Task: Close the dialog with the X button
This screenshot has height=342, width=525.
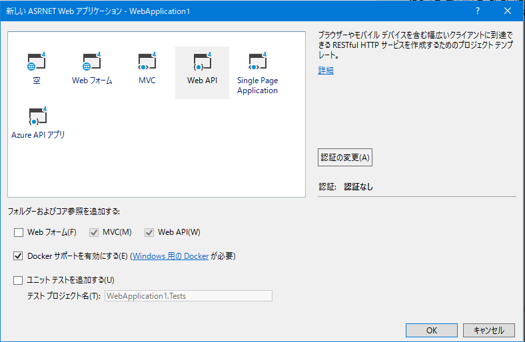Action: (x=508, y=11)
